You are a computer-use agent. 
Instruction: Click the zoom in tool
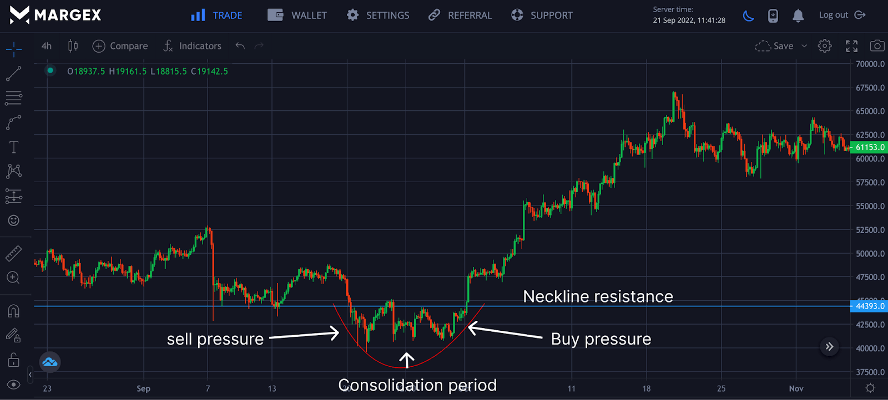click(13, 278)
